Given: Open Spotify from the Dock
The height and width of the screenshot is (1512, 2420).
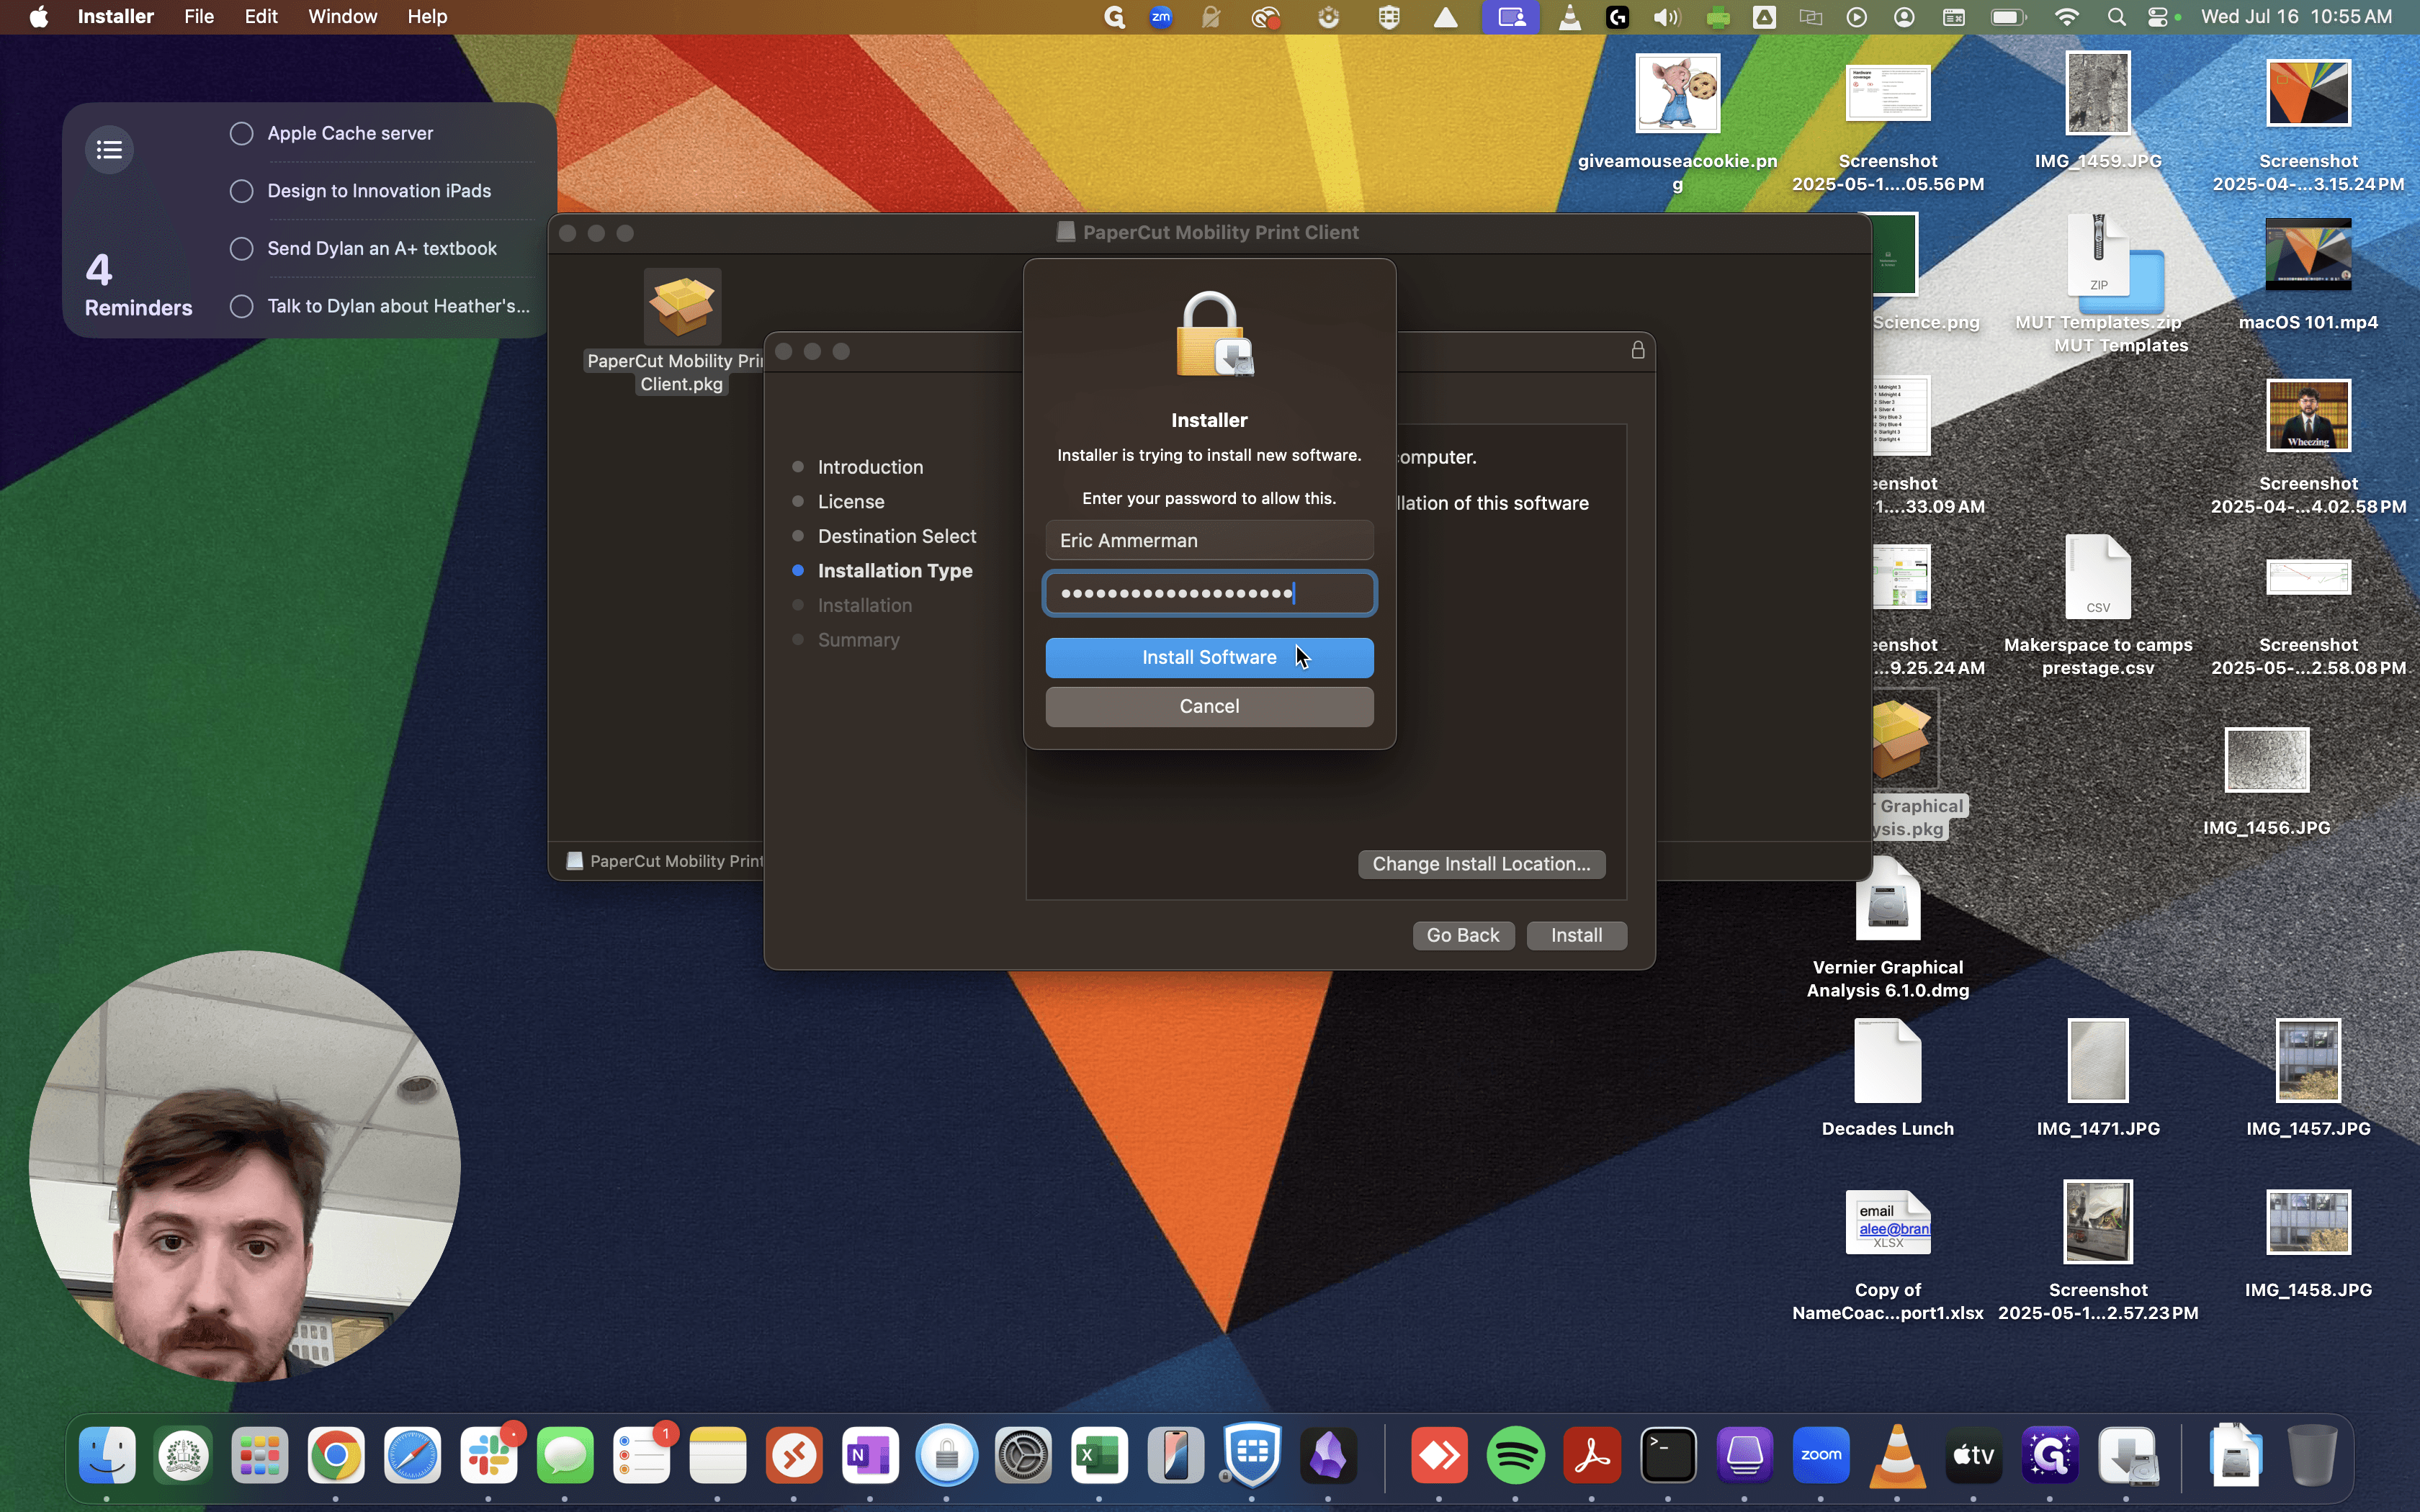Looking at the screenshot, I should click(x=1516, y=1455).
